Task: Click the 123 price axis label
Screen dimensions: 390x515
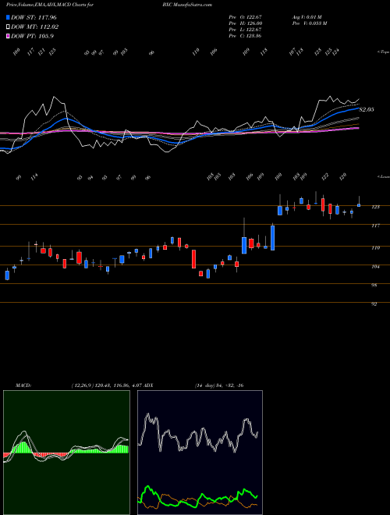Action: [x=375, y=207]
